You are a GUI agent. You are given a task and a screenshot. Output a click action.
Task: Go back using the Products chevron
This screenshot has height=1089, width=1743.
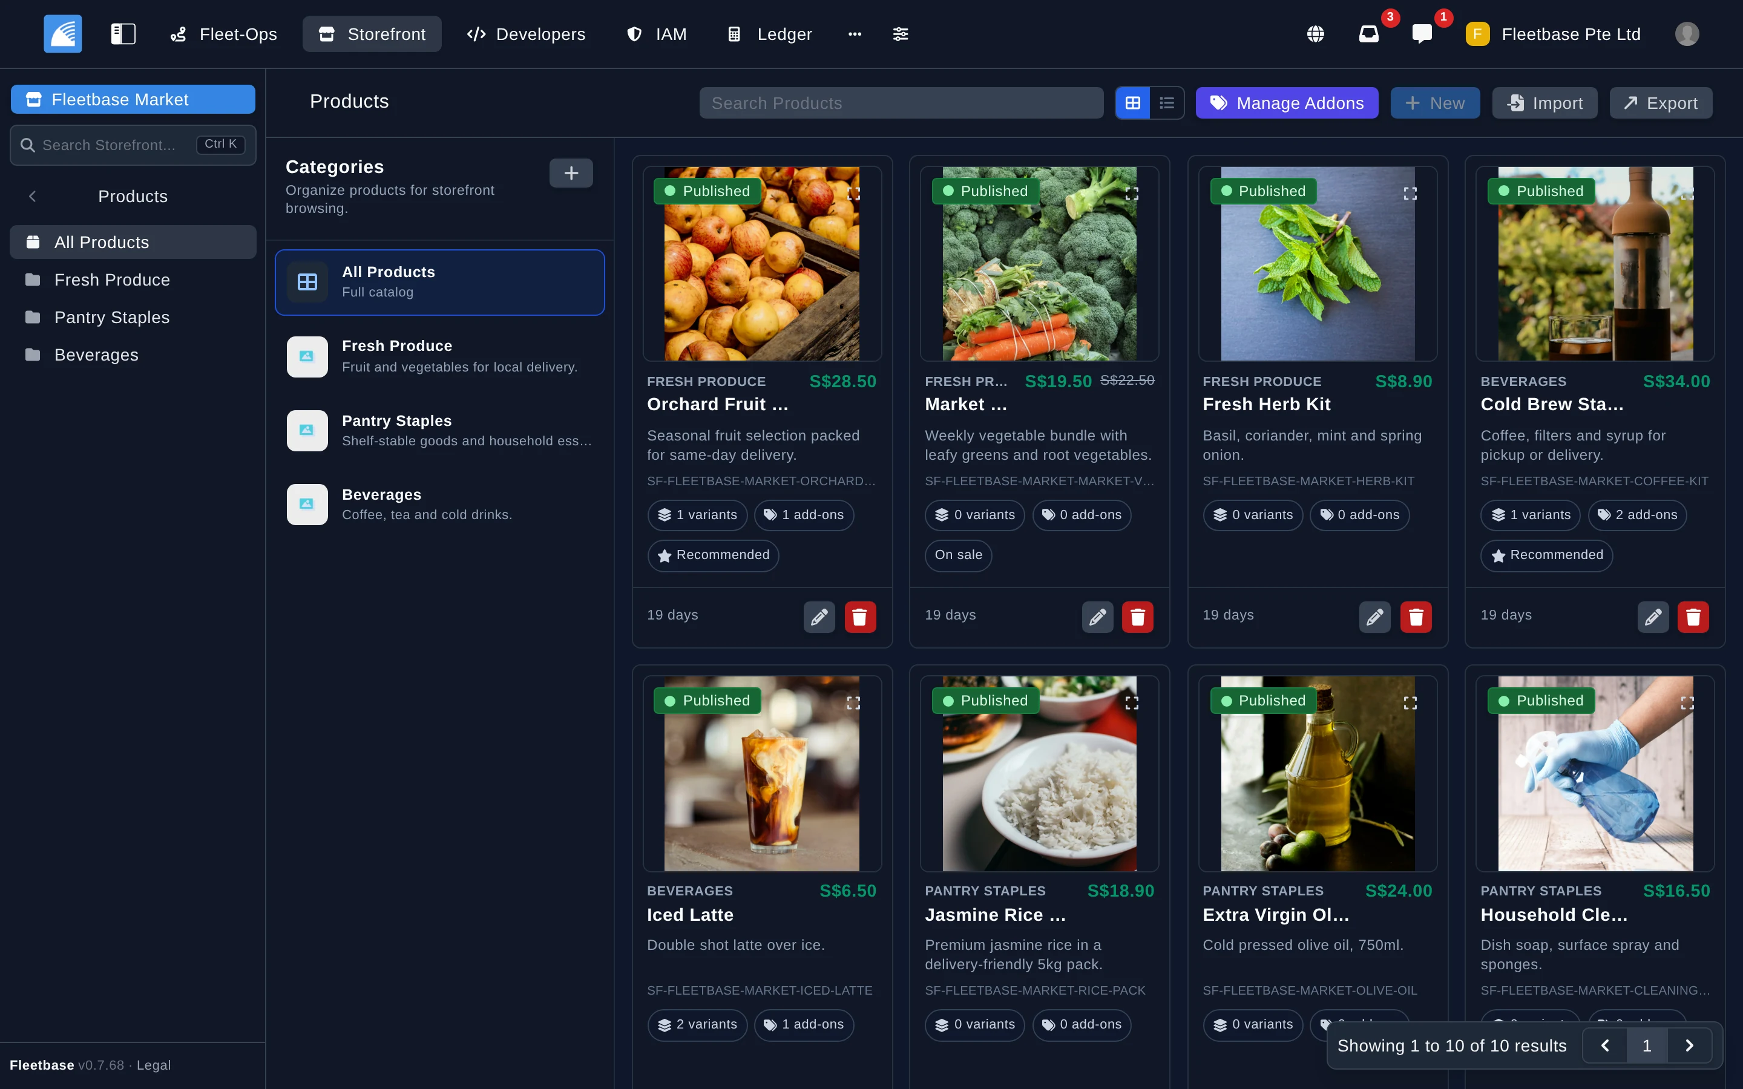click(x=33, y=196)
